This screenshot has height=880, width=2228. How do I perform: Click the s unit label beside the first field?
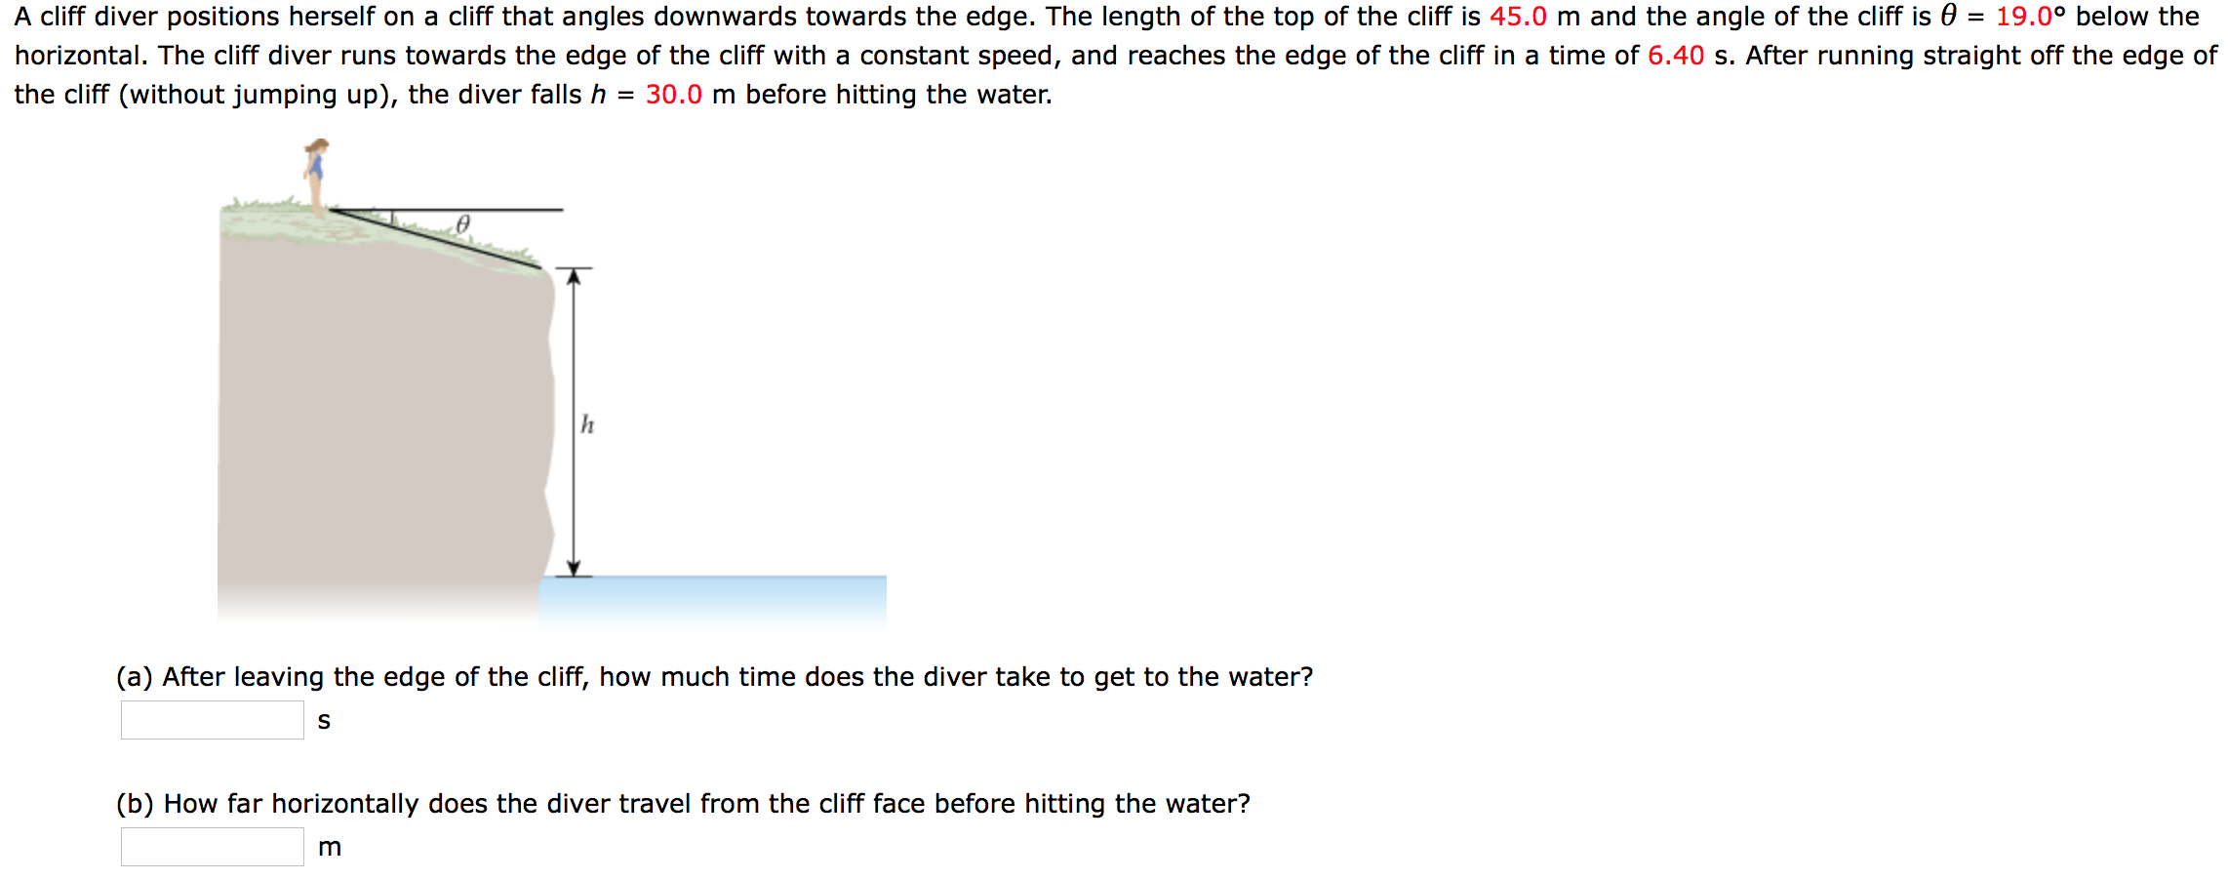tap(326, 720)
